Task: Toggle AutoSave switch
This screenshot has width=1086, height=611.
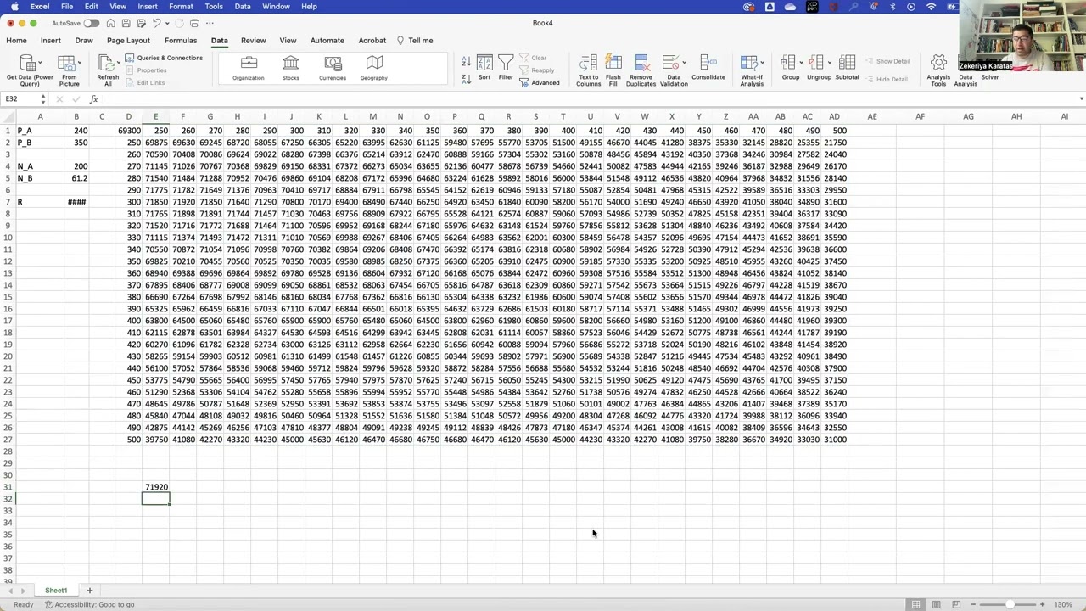Action: click(91, 23)
